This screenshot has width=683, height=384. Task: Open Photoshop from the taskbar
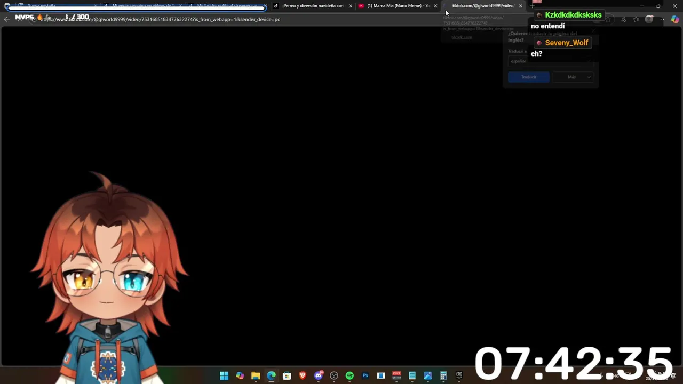coord(366,375)
